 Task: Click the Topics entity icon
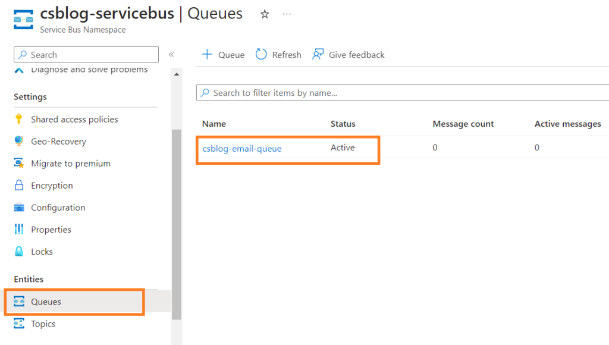19,323
